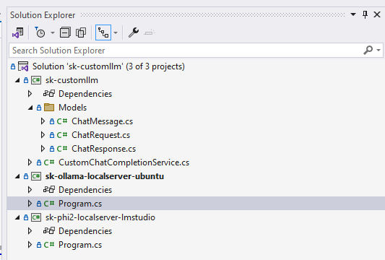Click the Pending Changes Filter clock icon
Screen dimensions: 385x260
(x=40, y=32)
